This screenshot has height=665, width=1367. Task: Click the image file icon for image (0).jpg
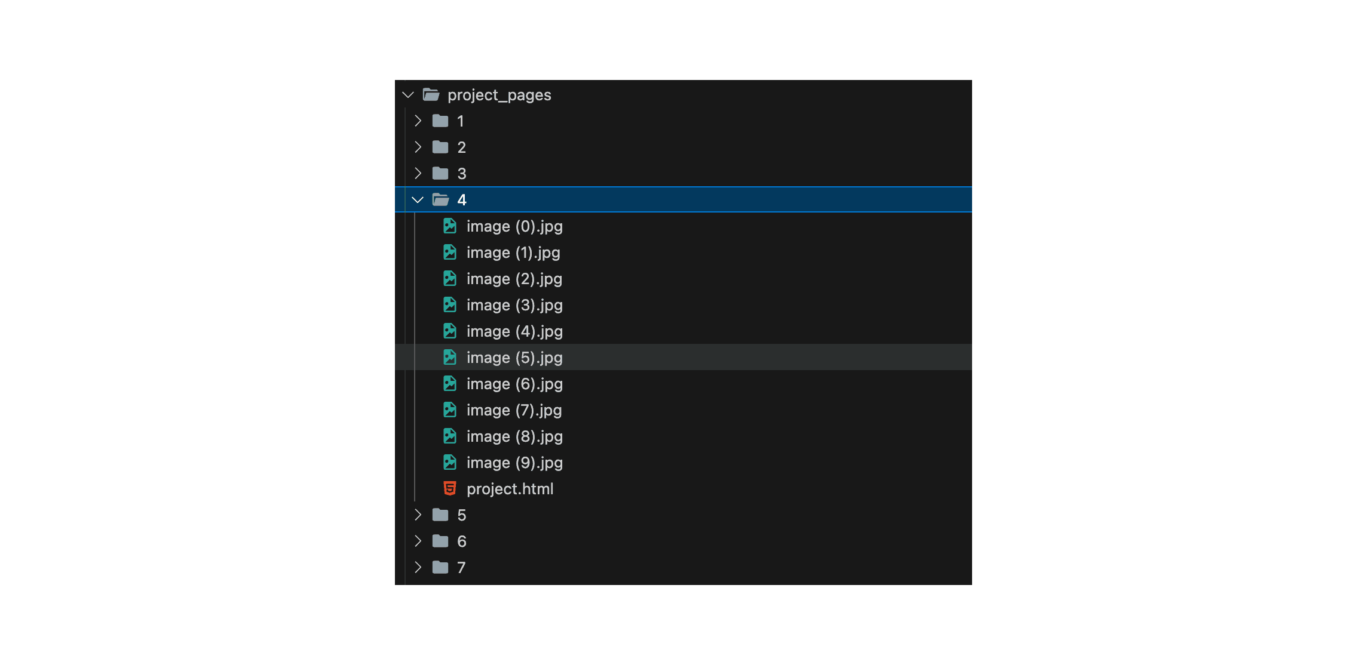[450, 226]
